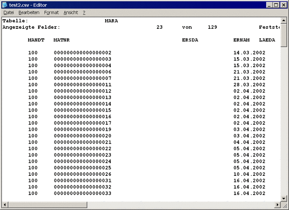Viewport: 289px width, 210px height.
Task: Click the horizontal scrollbar thumb
Action: click(x=47, y=205)
